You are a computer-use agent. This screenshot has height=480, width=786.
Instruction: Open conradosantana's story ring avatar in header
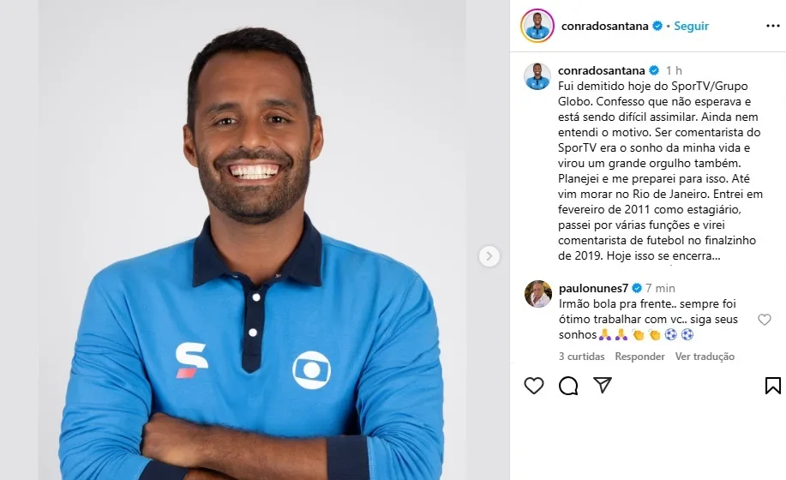point(537,26)
